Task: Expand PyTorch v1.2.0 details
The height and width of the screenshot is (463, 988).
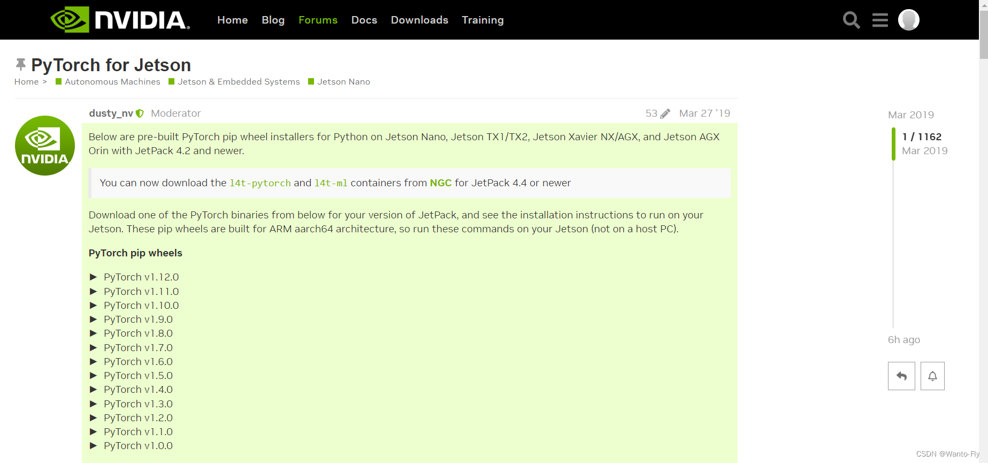Action: click(x=131, y=418)
